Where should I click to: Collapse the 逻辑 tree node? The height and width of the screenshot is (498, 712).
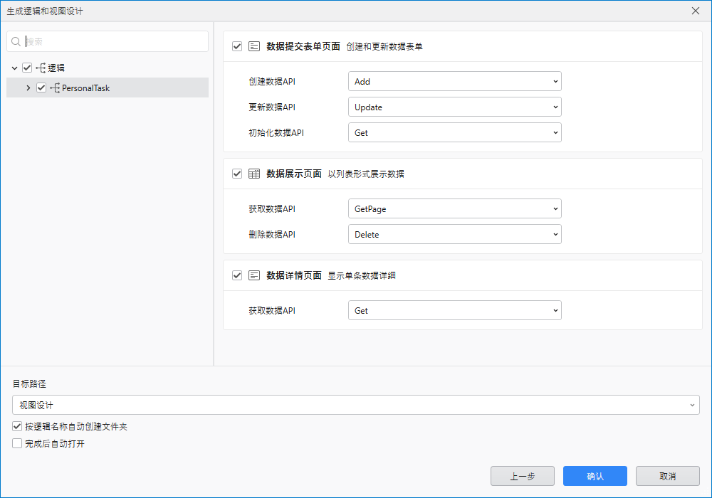pyautogui.click(x=14, y=68)
